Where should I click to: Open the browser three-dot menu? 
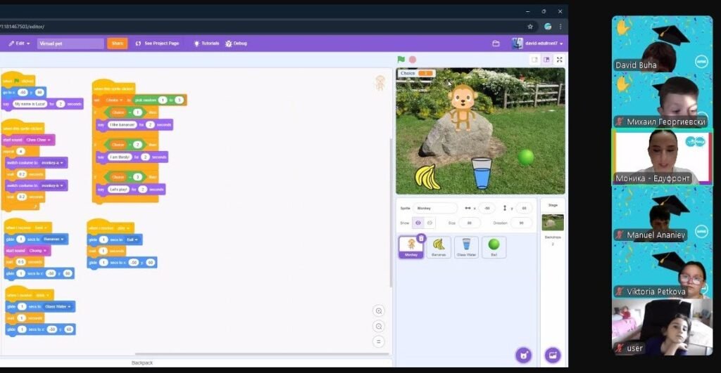(560, 27)
